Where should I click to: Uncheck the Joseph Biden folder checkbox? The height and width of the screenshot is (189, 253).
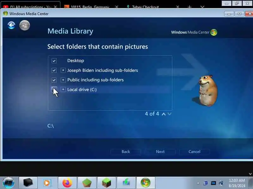tap(54, 70)
